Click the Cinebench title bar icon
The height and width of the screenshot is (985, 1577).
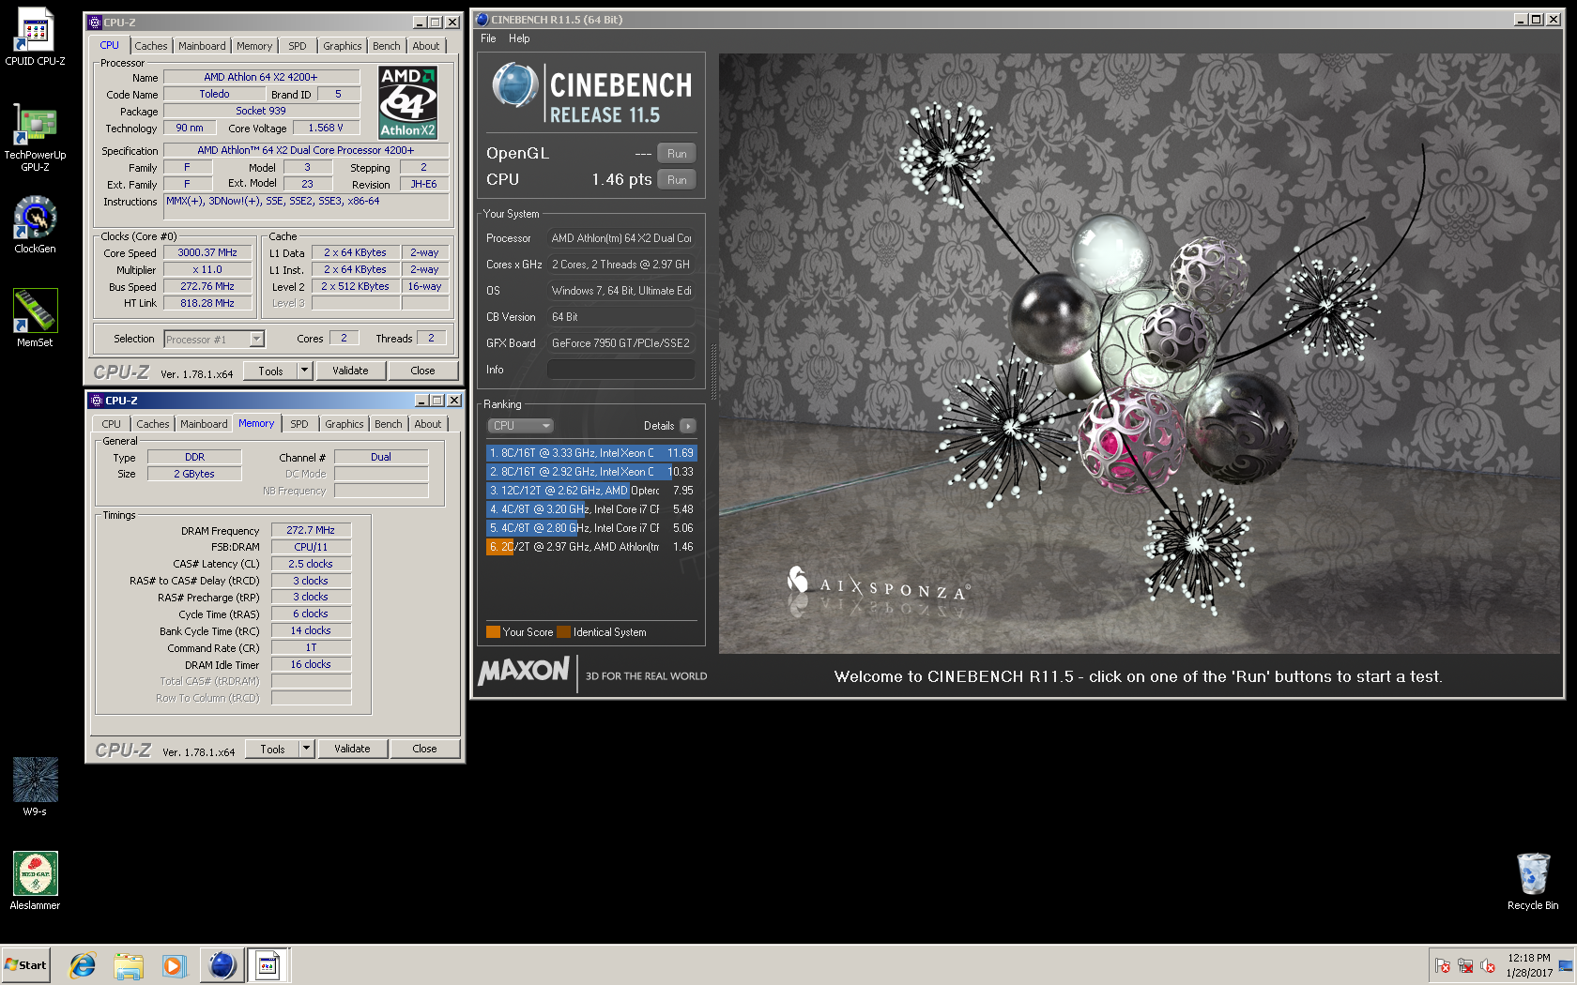(x=482, y=20)
